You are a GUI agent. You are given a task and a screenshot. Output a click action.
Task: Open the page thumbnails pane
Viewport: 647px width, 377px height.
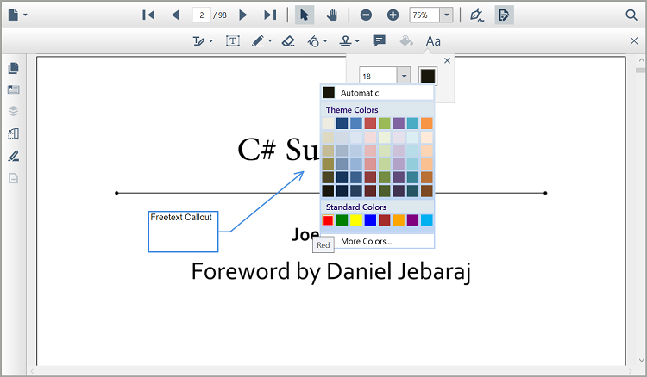(14, 68)
